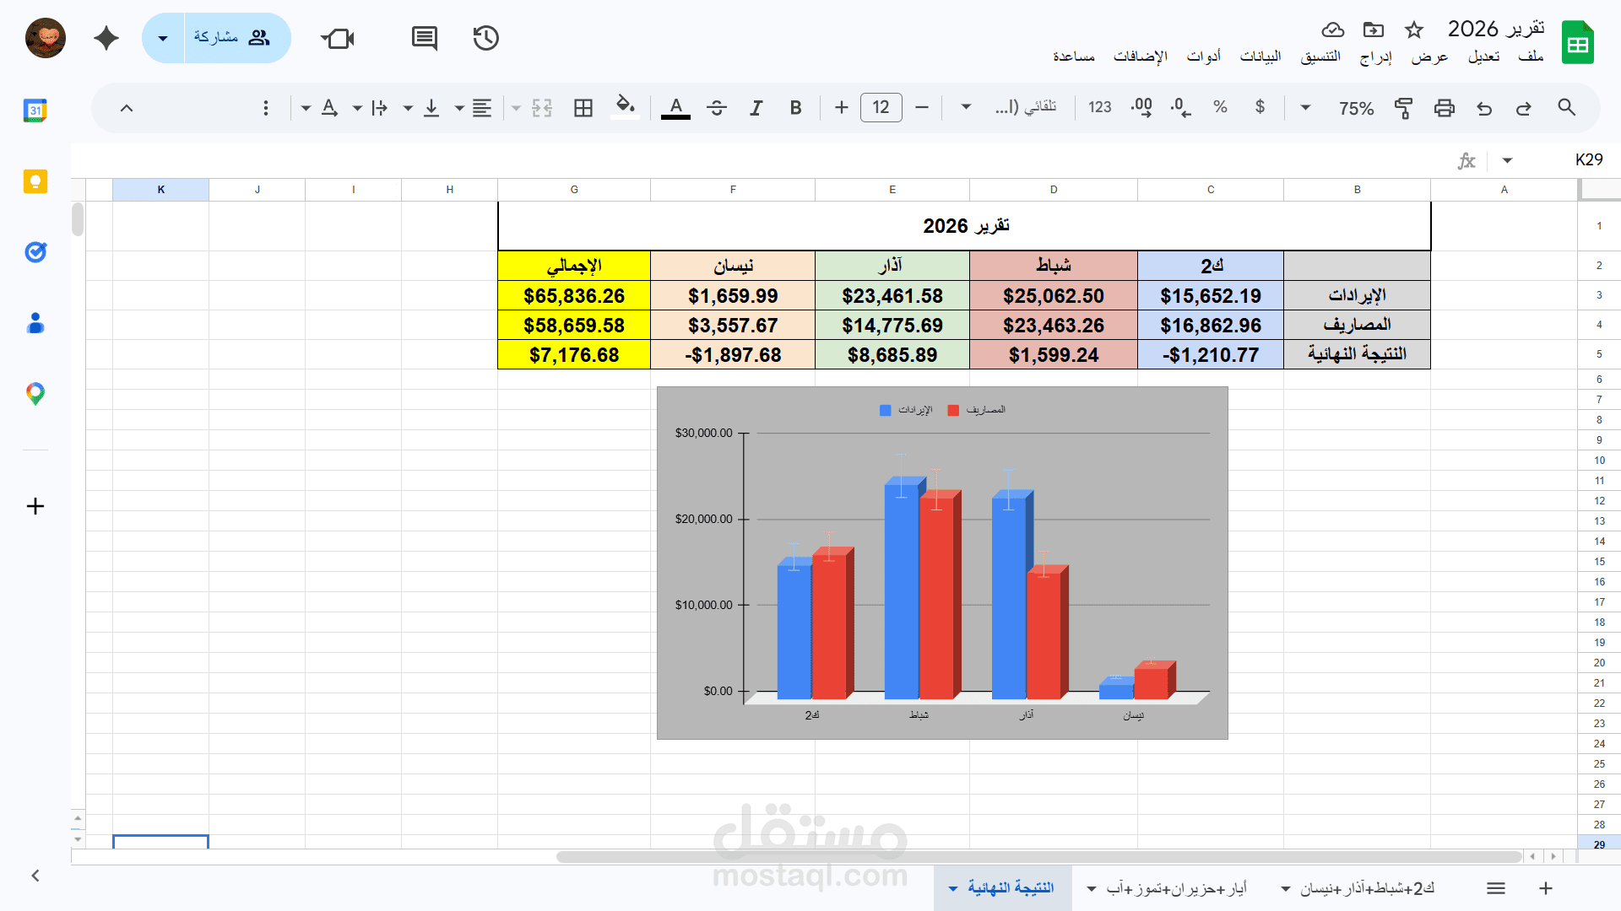Viewport: 1621px width, 911px height.
Task: Activate the paint format tool
Action: [1403, 108]
